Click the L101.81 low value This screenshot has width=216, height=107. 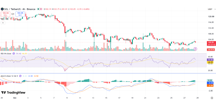pos(64,9)
